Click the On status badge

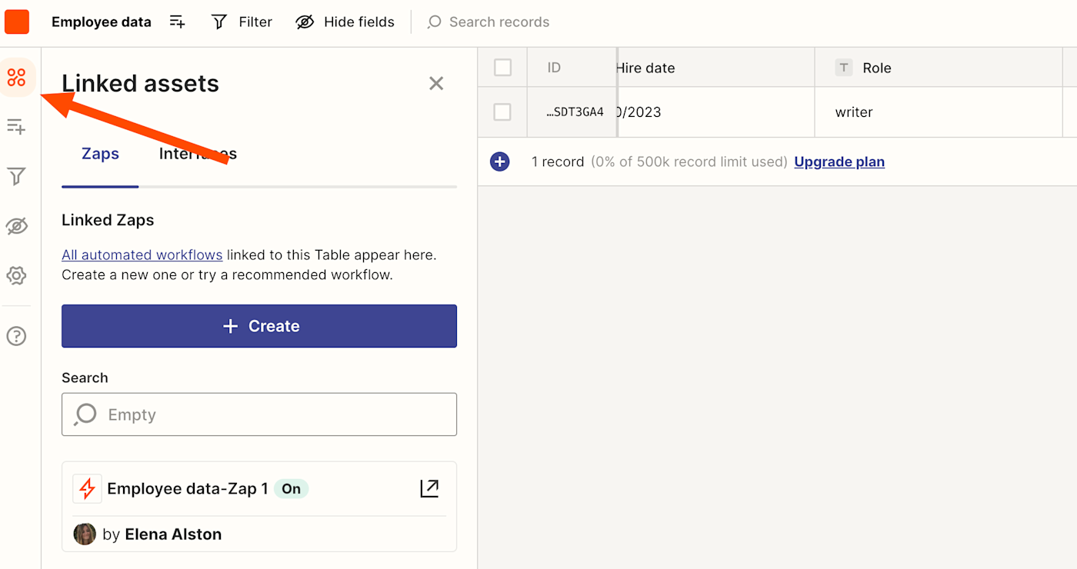(291, 488)
